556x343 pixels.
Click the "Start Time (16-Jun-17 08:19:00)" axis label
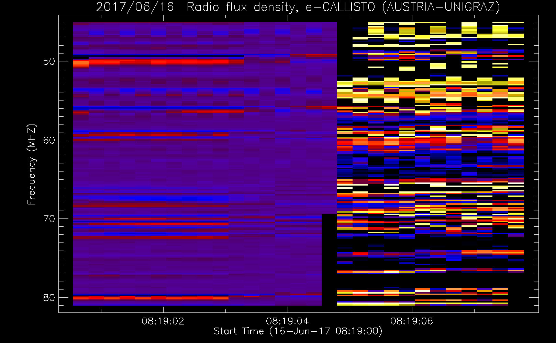298,331
